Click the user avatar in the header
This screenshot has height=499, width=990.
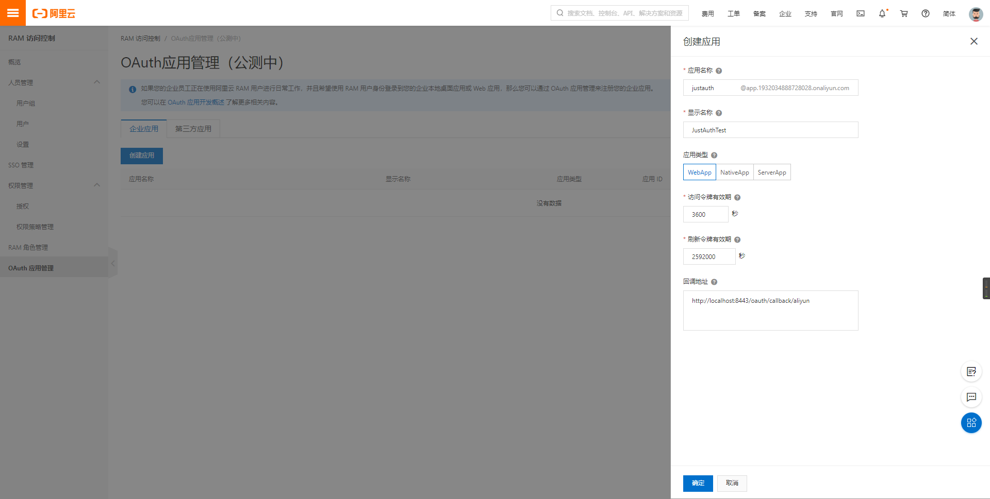click(976, 14)
